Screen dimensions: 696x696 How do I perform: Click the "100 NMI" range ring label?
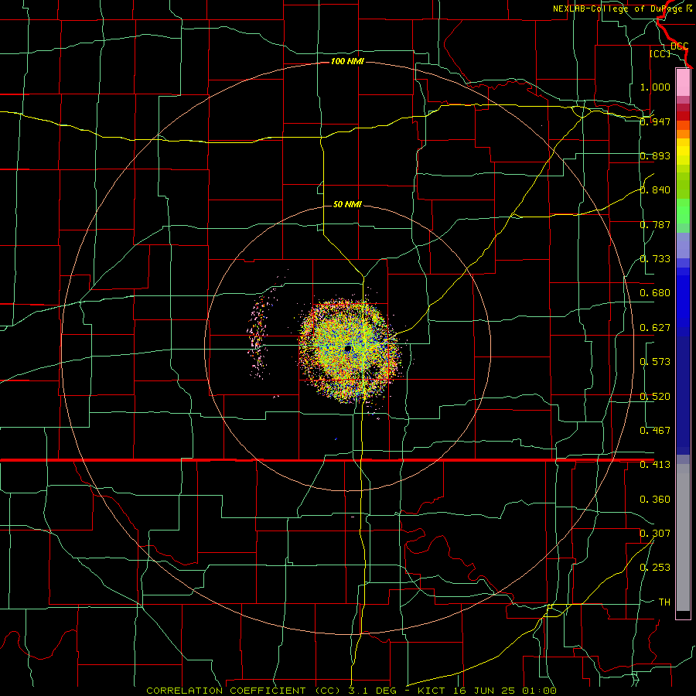(x=347, y=61)
